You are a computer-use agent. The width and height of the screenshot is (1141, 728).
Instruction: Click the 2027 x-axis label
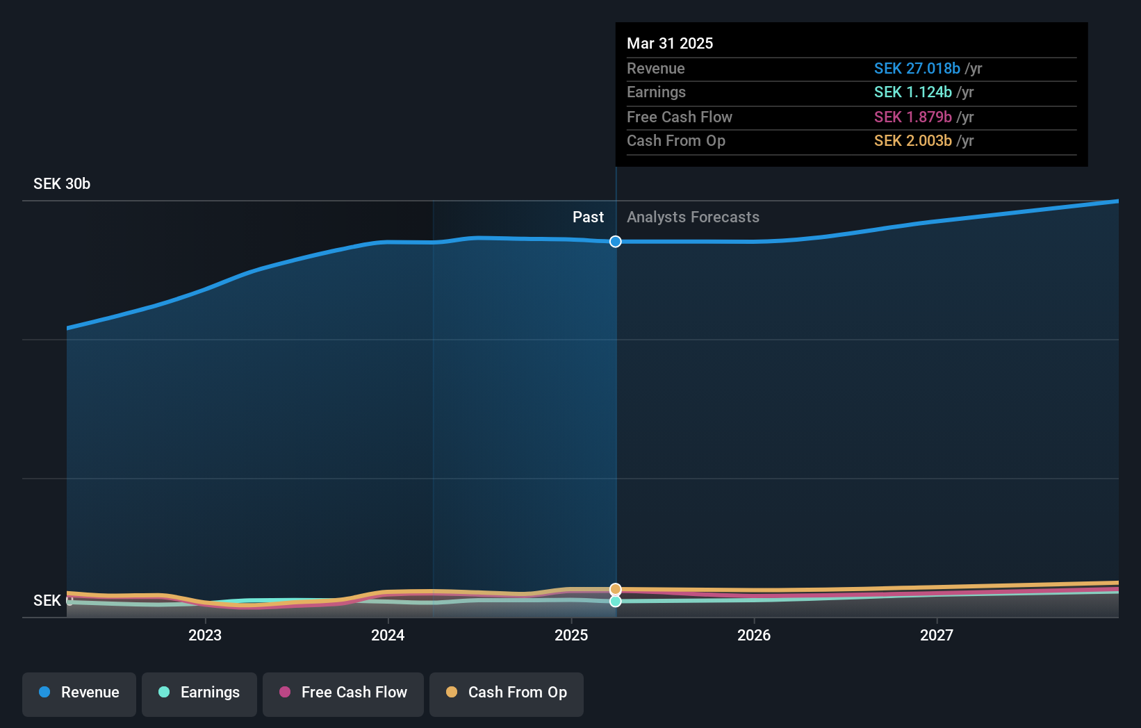point(937,635)
